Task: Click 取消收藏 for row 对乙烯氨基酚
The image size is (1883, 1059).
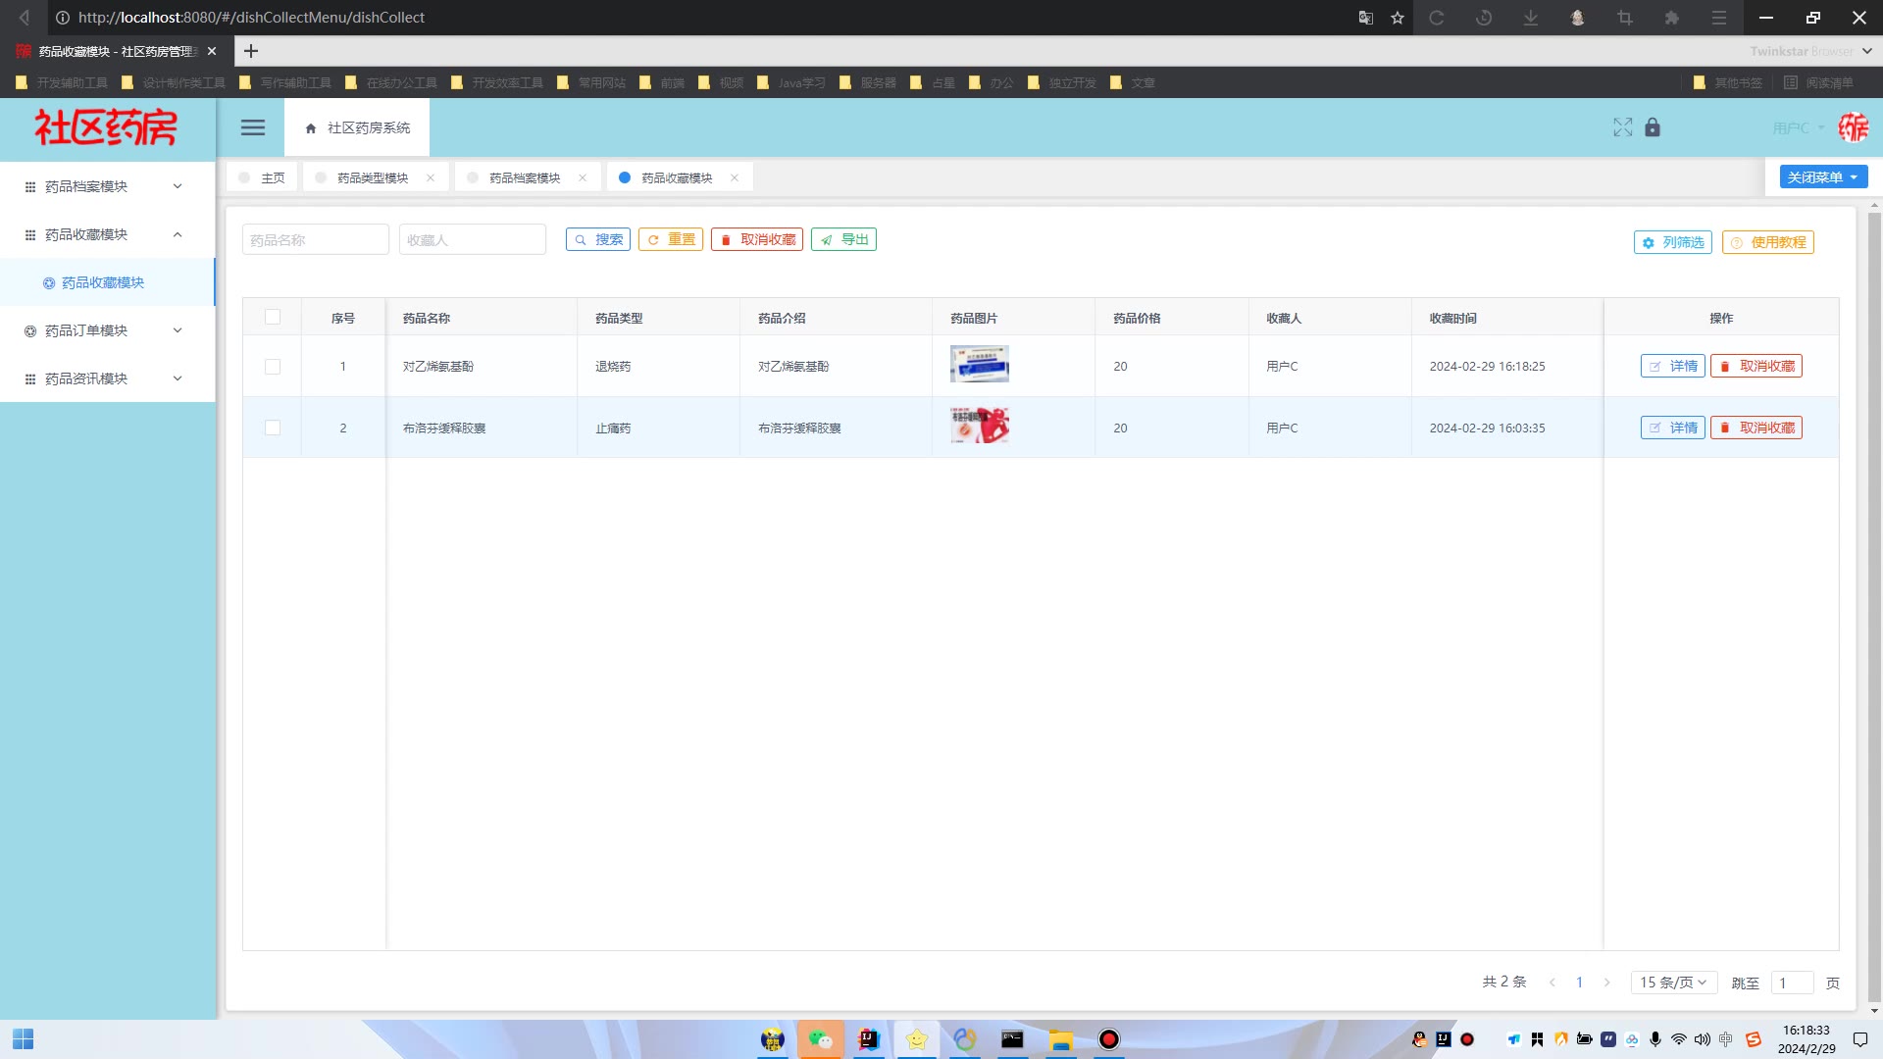Action: tap(1756, 366)
